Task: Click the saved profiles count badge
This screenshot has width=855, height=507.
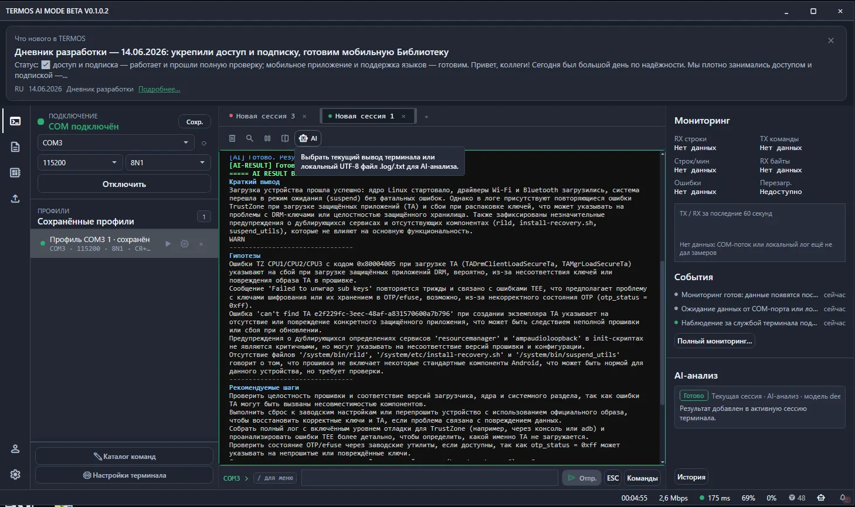Action: coord(204,217)
